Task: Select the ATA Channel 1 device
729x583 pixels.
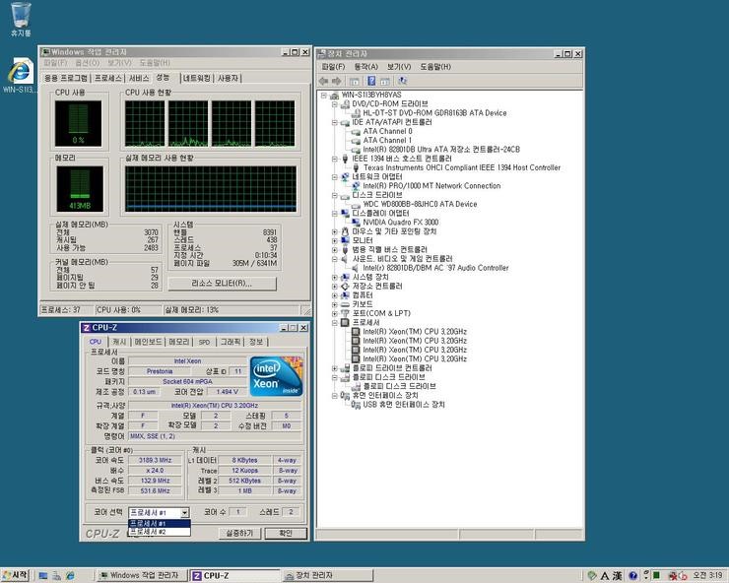Action: 387,141
